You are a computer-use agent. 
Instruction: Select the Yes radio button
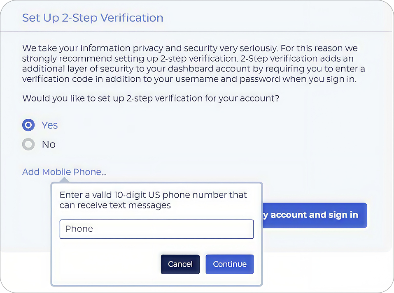(x=28, y=125)
